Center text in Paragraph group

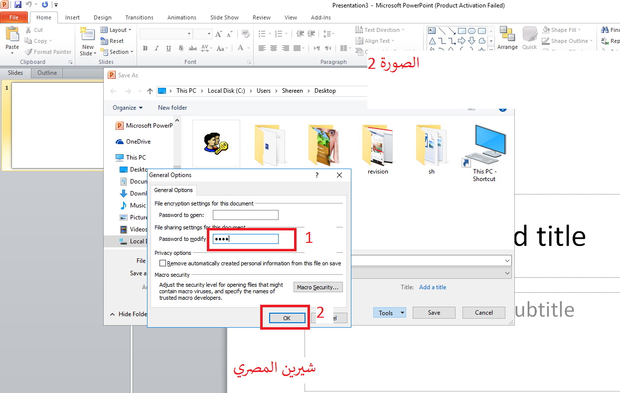pyautogui.click(x=274, y=48)
